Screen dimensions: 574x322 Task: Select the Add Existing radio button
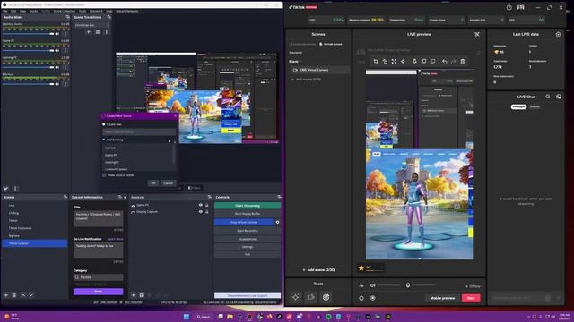point(104,140)
